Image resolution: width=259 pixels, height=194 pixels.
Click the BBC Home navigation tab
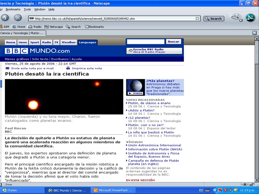click(11, 42)
